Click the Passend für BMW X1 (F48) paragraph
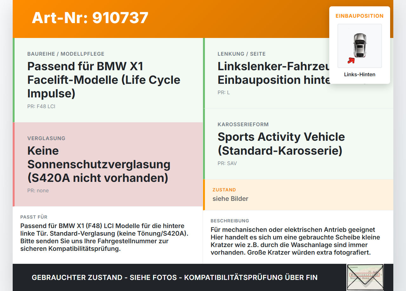This screenshot has height=291, width=406. click(x=104, y=237)
